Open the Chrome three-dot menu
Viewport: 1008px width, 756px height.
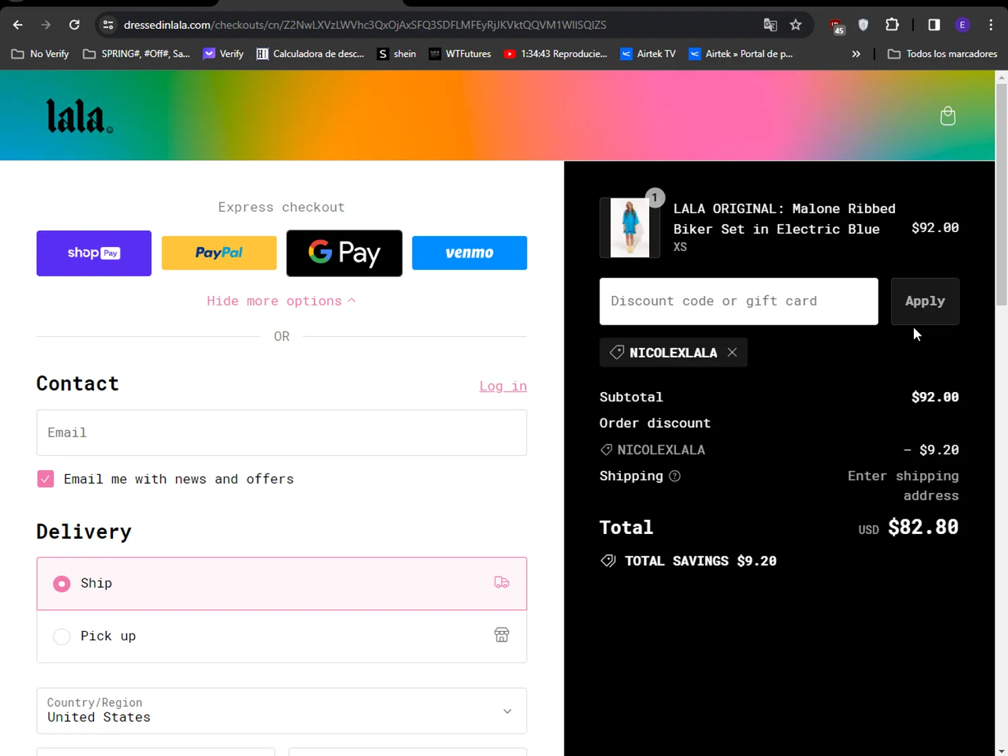(991, 25)
